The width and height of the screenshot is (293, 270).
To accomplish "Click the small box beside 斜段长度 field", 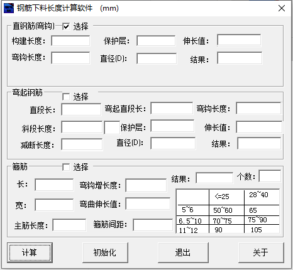I will pyautogui.click(x=112, y=127).
